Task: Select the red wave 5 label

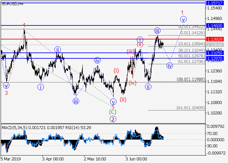Action: (x=113, y=107)
